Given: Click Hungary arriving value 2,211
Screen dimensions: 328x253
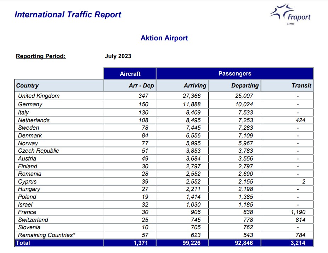Looking at the screenshot, I should tap(193, 189).
